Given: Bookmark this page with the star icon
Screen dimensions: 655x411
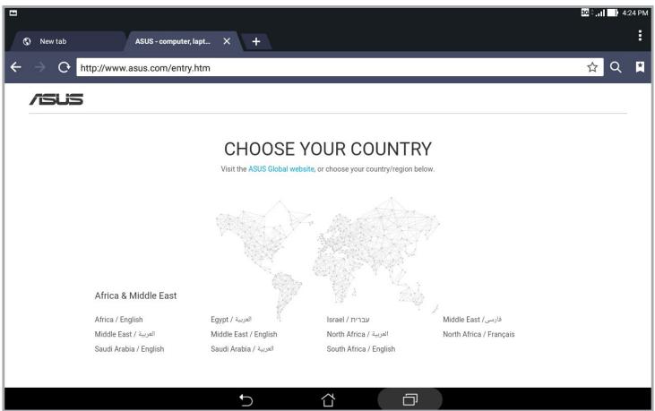Looking at the screenshot, I should (x=592, y=67).
